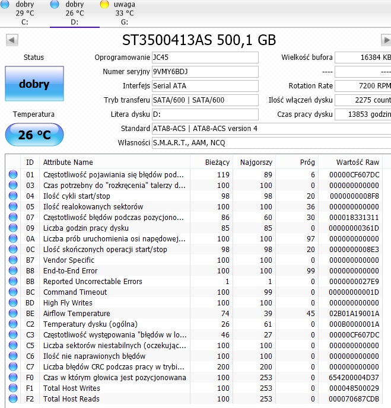Click status orb of BB Reported Uncorrectable Errors
Screen dimensions: 391x408
[13, 281]
